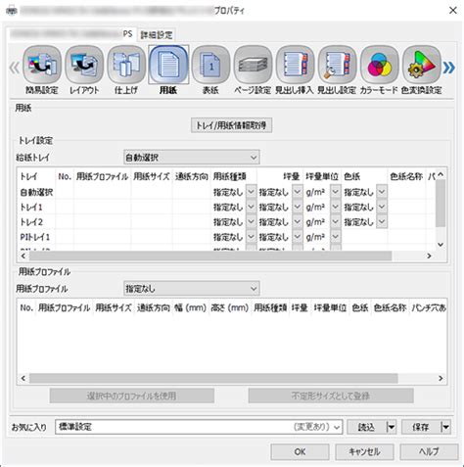This screenshot has width=464, height=467.
Task: Open the お気に入り 標準設定 dropdown
Action: click(x=199, y=427)
